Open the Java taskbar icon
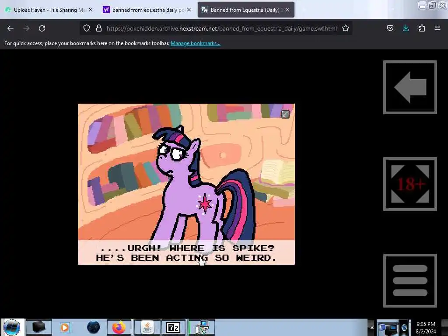Screen dimensions: 448x336 [147, 327]
